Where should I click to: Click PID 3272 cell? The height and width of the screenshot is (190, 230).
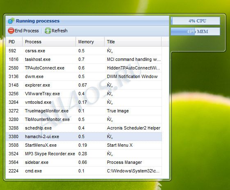(14, 111)
